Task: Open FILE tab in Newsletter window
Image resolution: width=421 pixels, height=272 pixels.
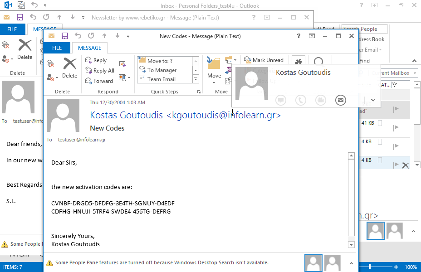Action: 12,29
